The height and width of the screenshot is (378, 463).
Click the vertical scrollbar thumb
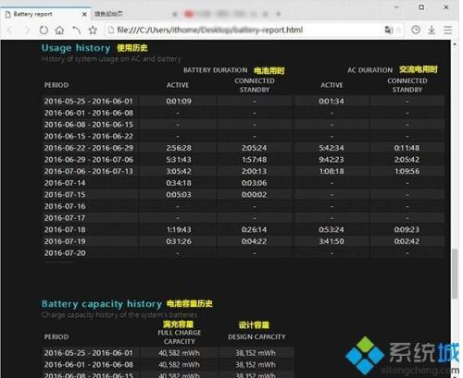click(455, 274)
